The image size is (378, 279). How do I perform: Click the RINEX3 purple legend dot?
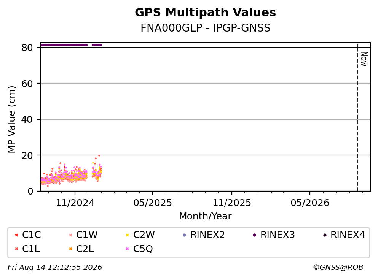click(254, 235)
